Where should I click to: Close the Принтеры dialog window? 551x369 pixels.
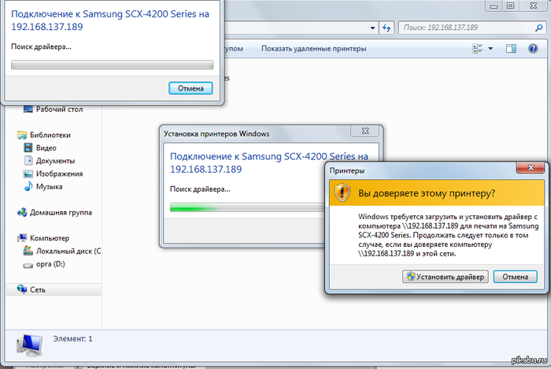pos(531,168)
